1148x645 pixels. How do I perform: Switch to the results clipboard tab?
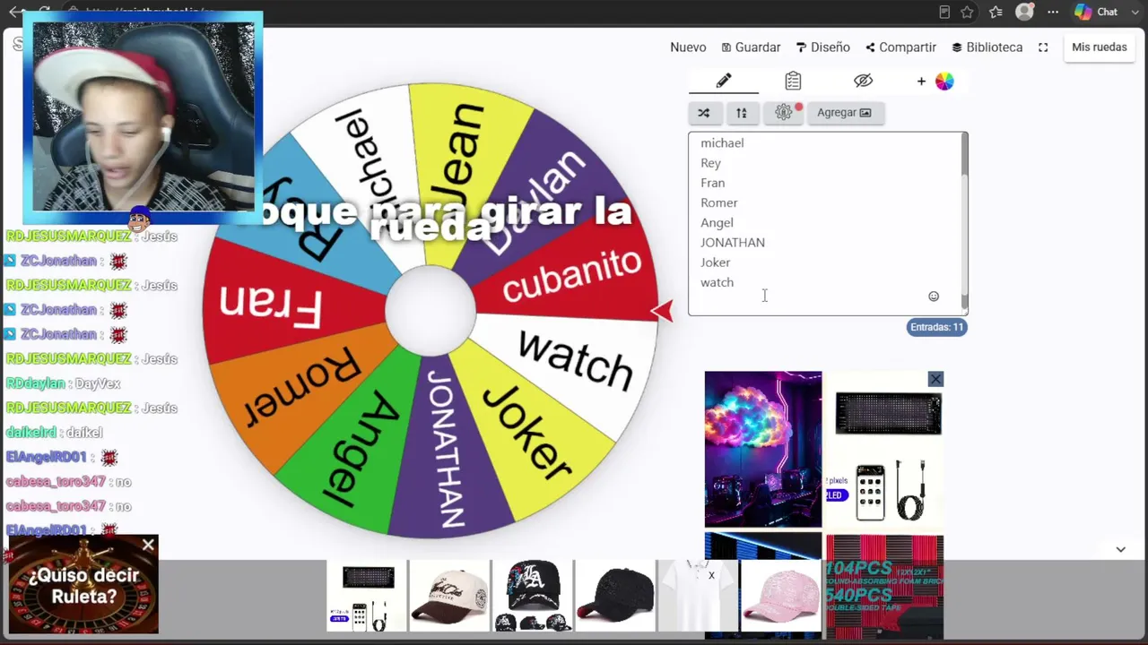[x=793, y=82]
